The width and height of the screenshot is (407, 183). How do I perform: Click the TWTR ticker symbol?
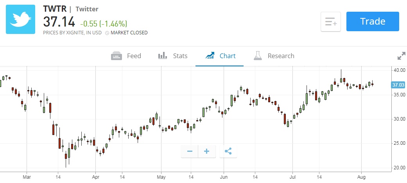pyautogui.click(x=54, y=9)
